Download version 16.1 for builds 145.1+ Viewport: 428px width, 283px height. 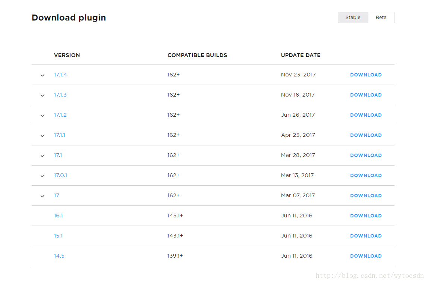coord(366,216)
